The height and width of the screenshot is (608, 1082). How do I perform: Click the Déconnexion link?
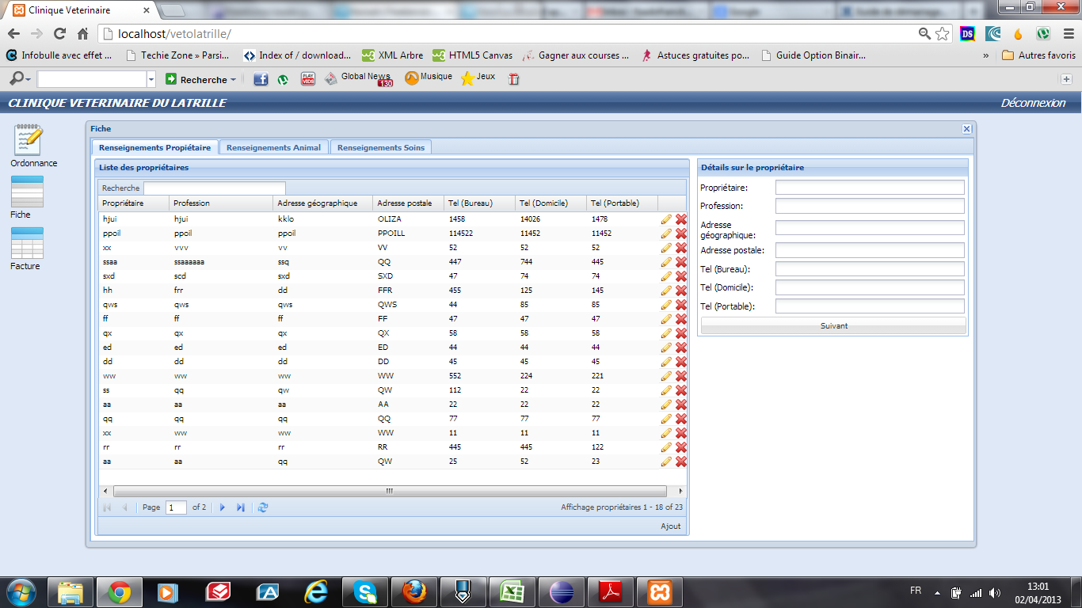[x=1033, y=103]
